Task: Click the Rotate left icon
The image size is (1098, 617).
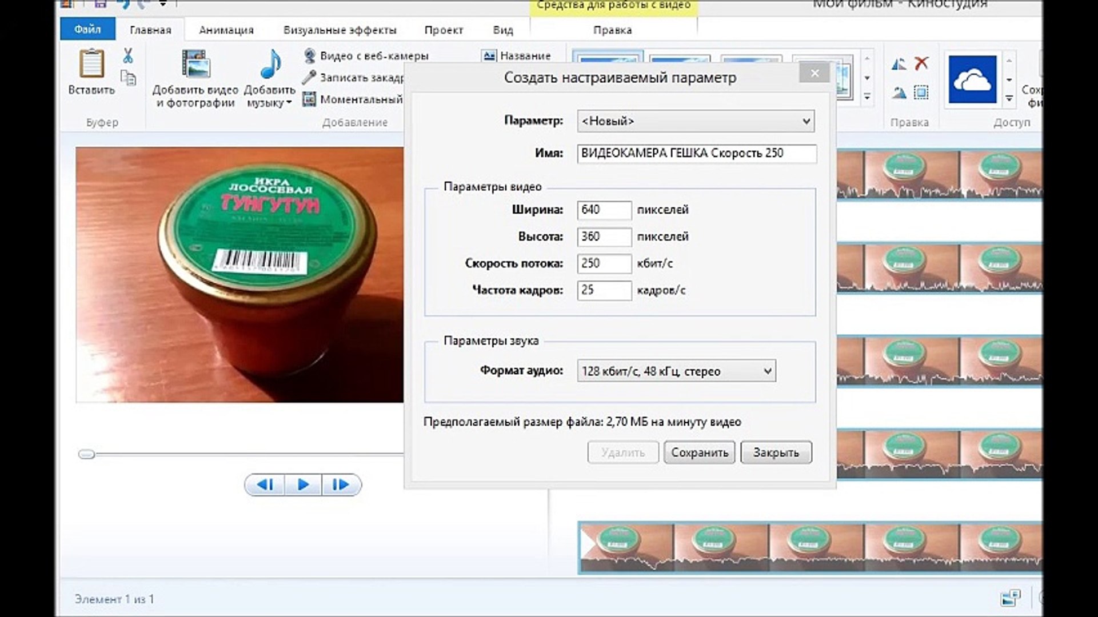Action: [x=899, y=64]
